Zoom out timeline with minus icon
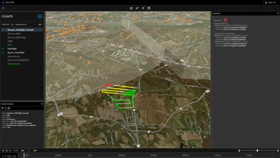Viewport: 280px width, 158px height. (x=239, y=151)
